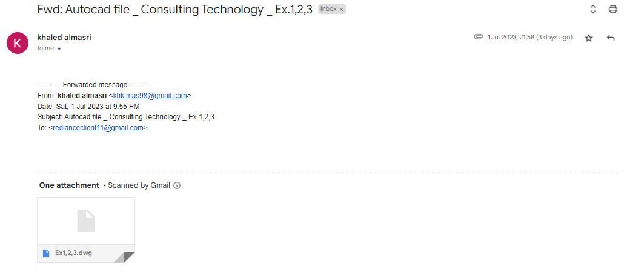The image size is (624, 275).
Task: Click the paperclip attachment indicator icon
Action: [x=479, y=37]
